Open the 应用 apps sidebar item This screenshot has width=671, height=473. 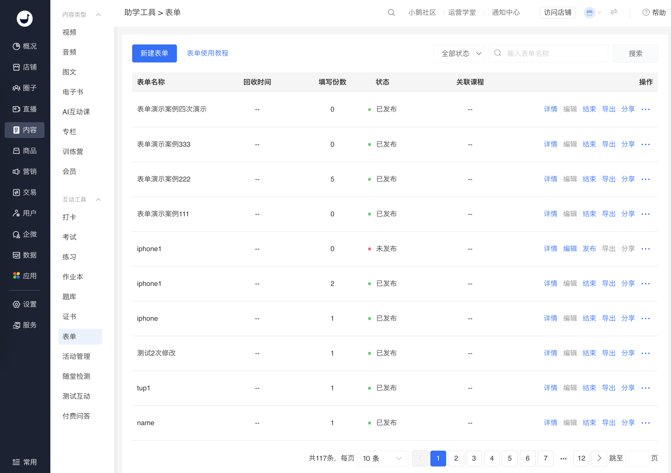(25, 276)
